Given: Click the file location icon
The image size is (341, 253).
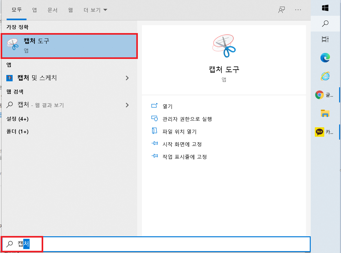Looking at the screenshot, I should pos(154,131).
